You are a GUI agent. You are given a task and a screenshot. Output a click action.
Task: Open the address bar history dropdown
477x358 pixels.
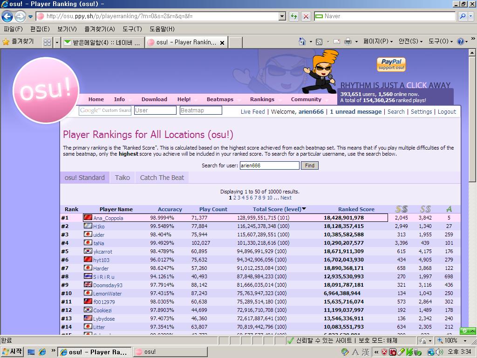pos(282,16)
